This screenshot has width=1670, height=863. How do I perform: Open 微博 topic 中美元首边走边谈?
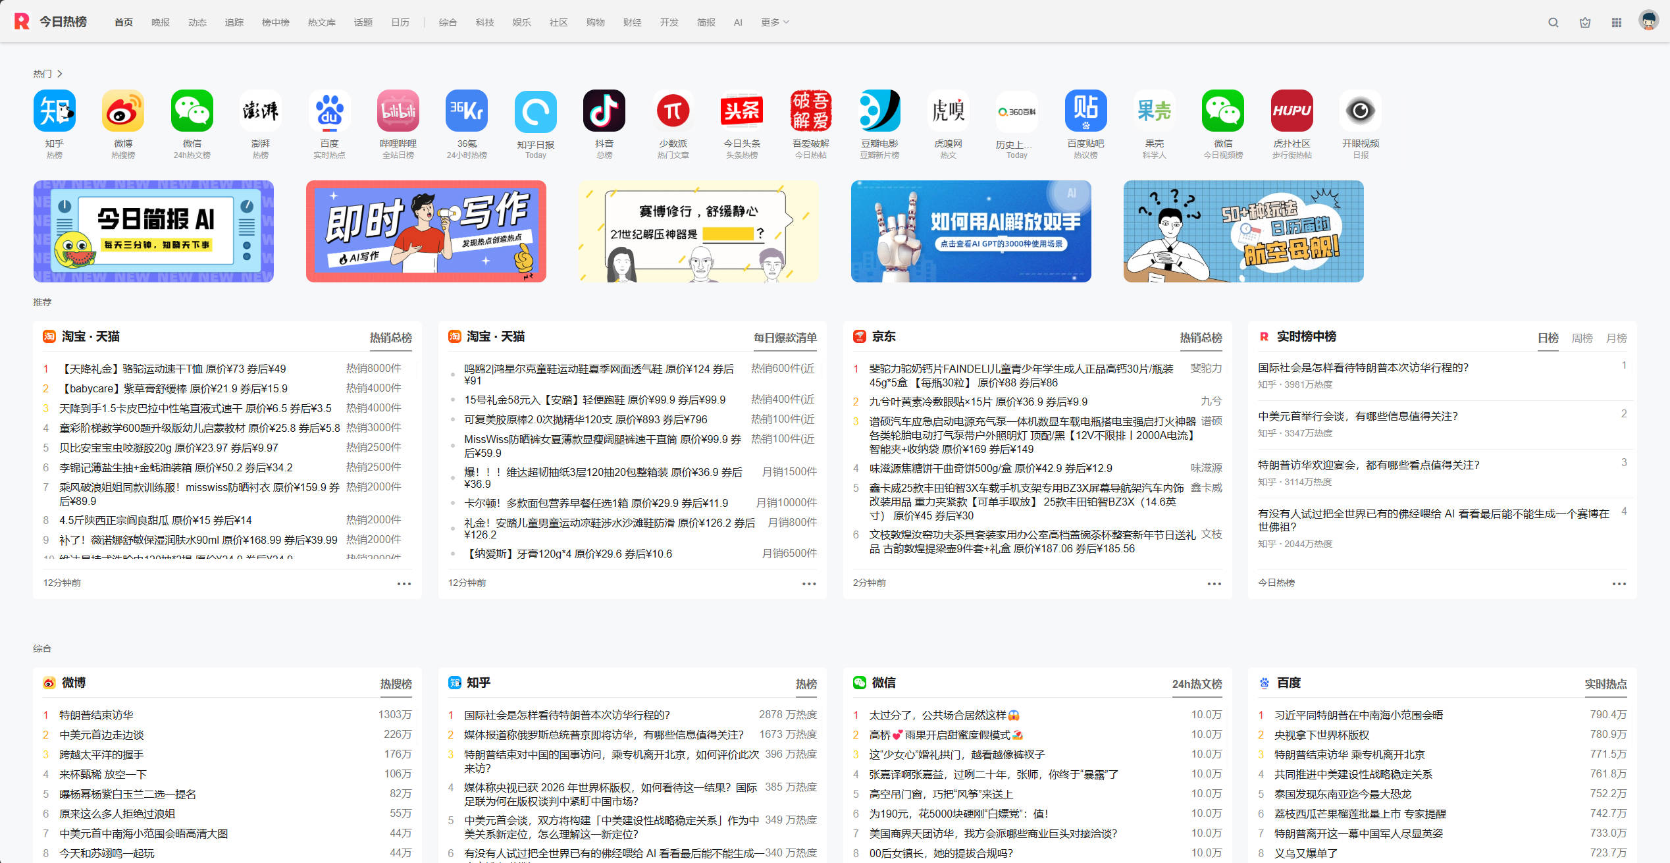pos(101,735)
